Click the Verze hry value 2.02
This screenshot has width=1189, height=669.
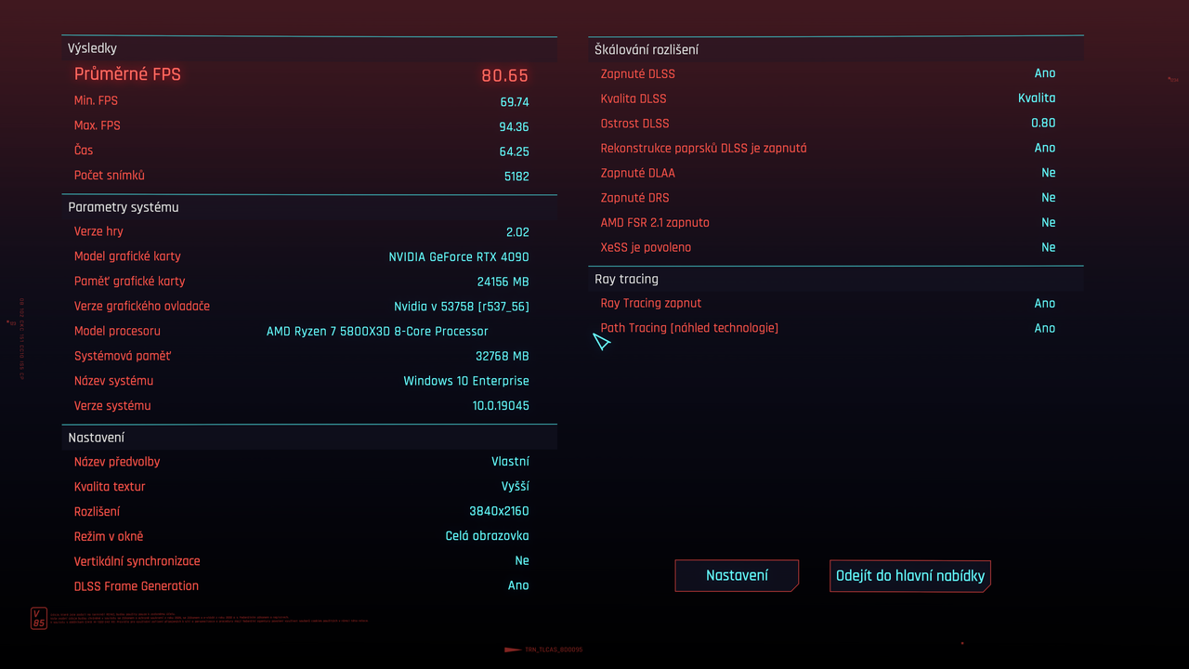click(x=518, y=232)
